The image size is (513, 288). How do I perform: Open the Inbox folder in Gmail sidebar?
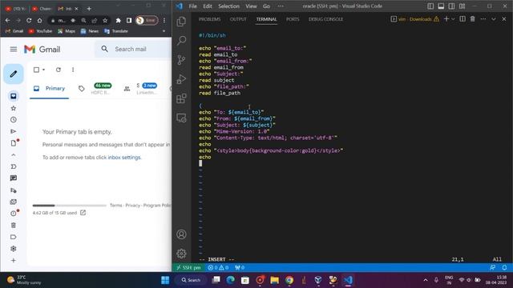(x=14, y=96)
